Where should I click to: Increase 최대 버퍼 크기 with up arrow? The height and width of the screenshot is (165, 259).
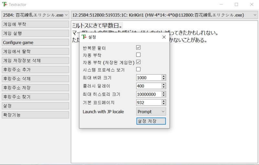163,76
